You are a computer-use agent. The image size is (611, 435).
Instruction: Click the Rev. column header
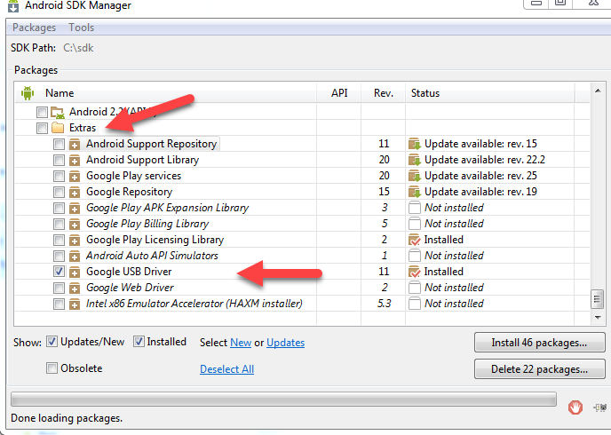point(384,93)
